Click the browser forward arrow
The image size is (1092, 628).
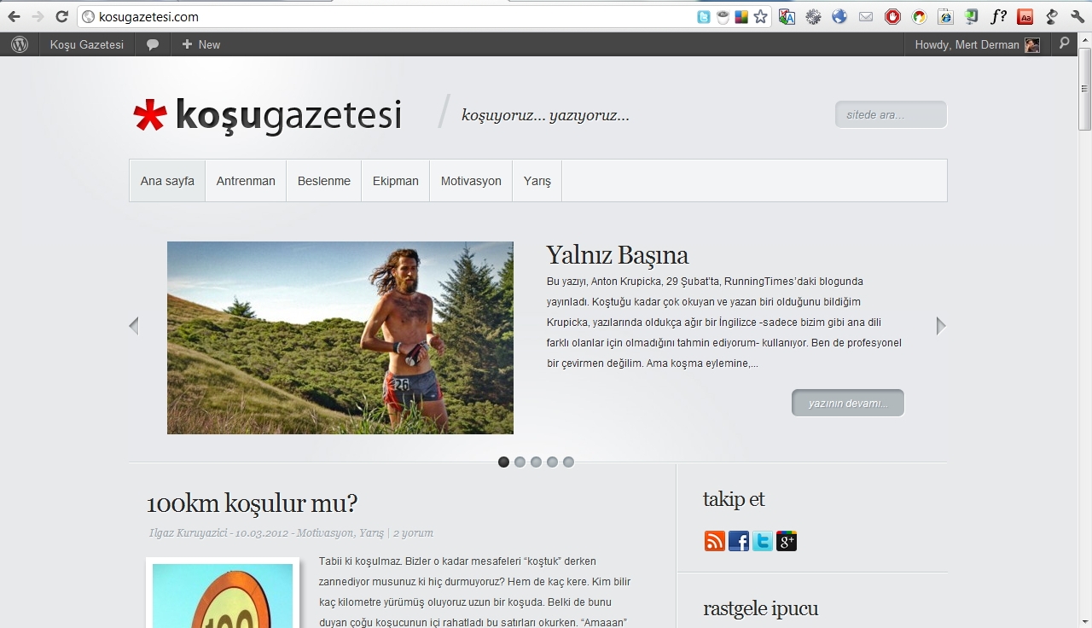38,16
